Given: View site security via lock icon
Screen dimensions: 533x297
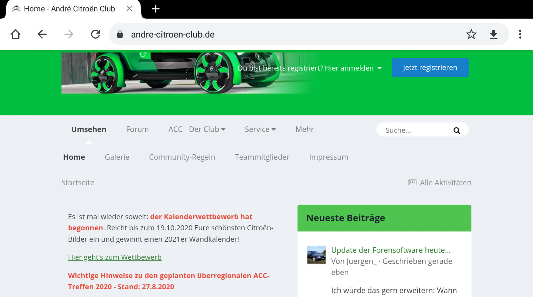Looking at the screenshot, I should 120,34.
